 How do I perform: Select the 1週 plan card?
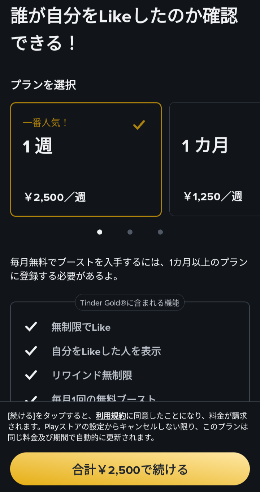86,160
